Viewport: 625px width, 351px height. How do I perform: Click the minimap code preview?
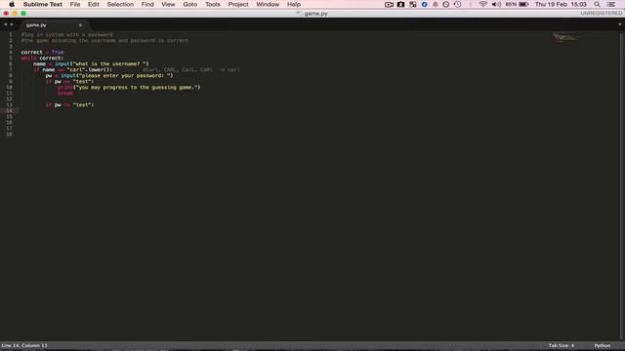coord(565,37)
